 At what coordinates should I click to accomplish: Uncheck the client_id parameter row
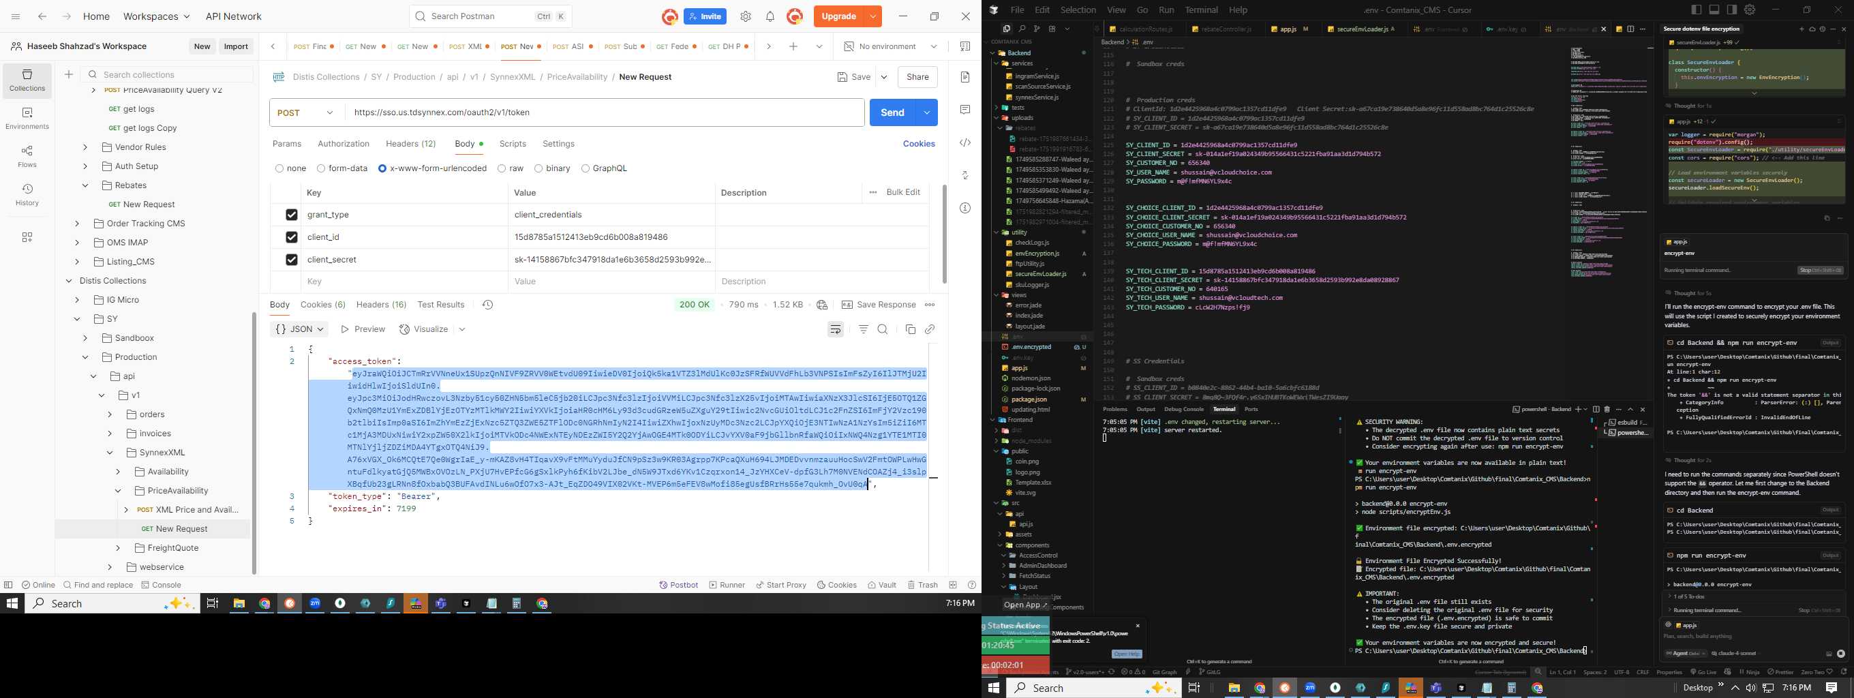[x=292, y=237]
